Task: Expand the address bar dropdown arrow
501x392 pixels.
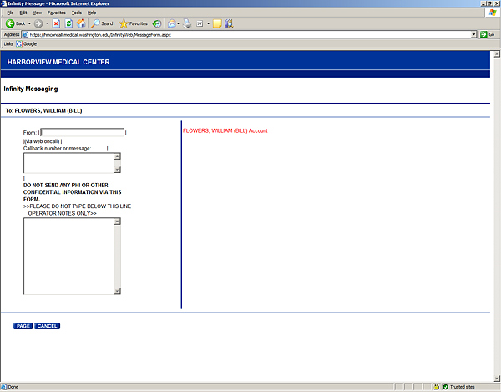Action: click(473, 34)
